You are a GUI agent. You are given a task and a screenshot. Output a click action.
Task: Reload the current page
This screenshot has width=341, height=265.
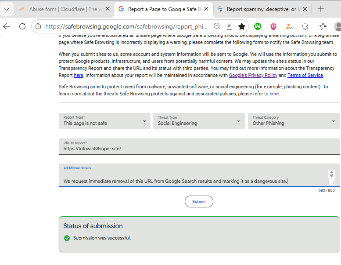click(x=22, y=26)
